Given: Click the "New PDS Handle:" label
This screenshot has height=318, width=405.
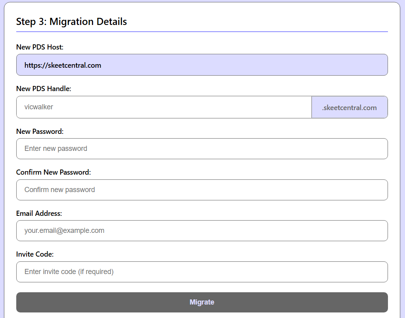Looking at the screenshot, I should pos(44,89).
